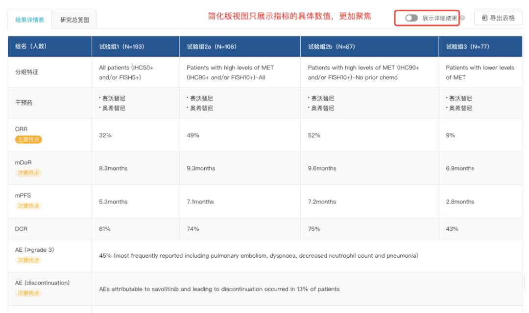Click 赛沃替尼 in the 试验组3 column
Image resolution: width=529 pixels, height=313 pixels.
[460, 98]
